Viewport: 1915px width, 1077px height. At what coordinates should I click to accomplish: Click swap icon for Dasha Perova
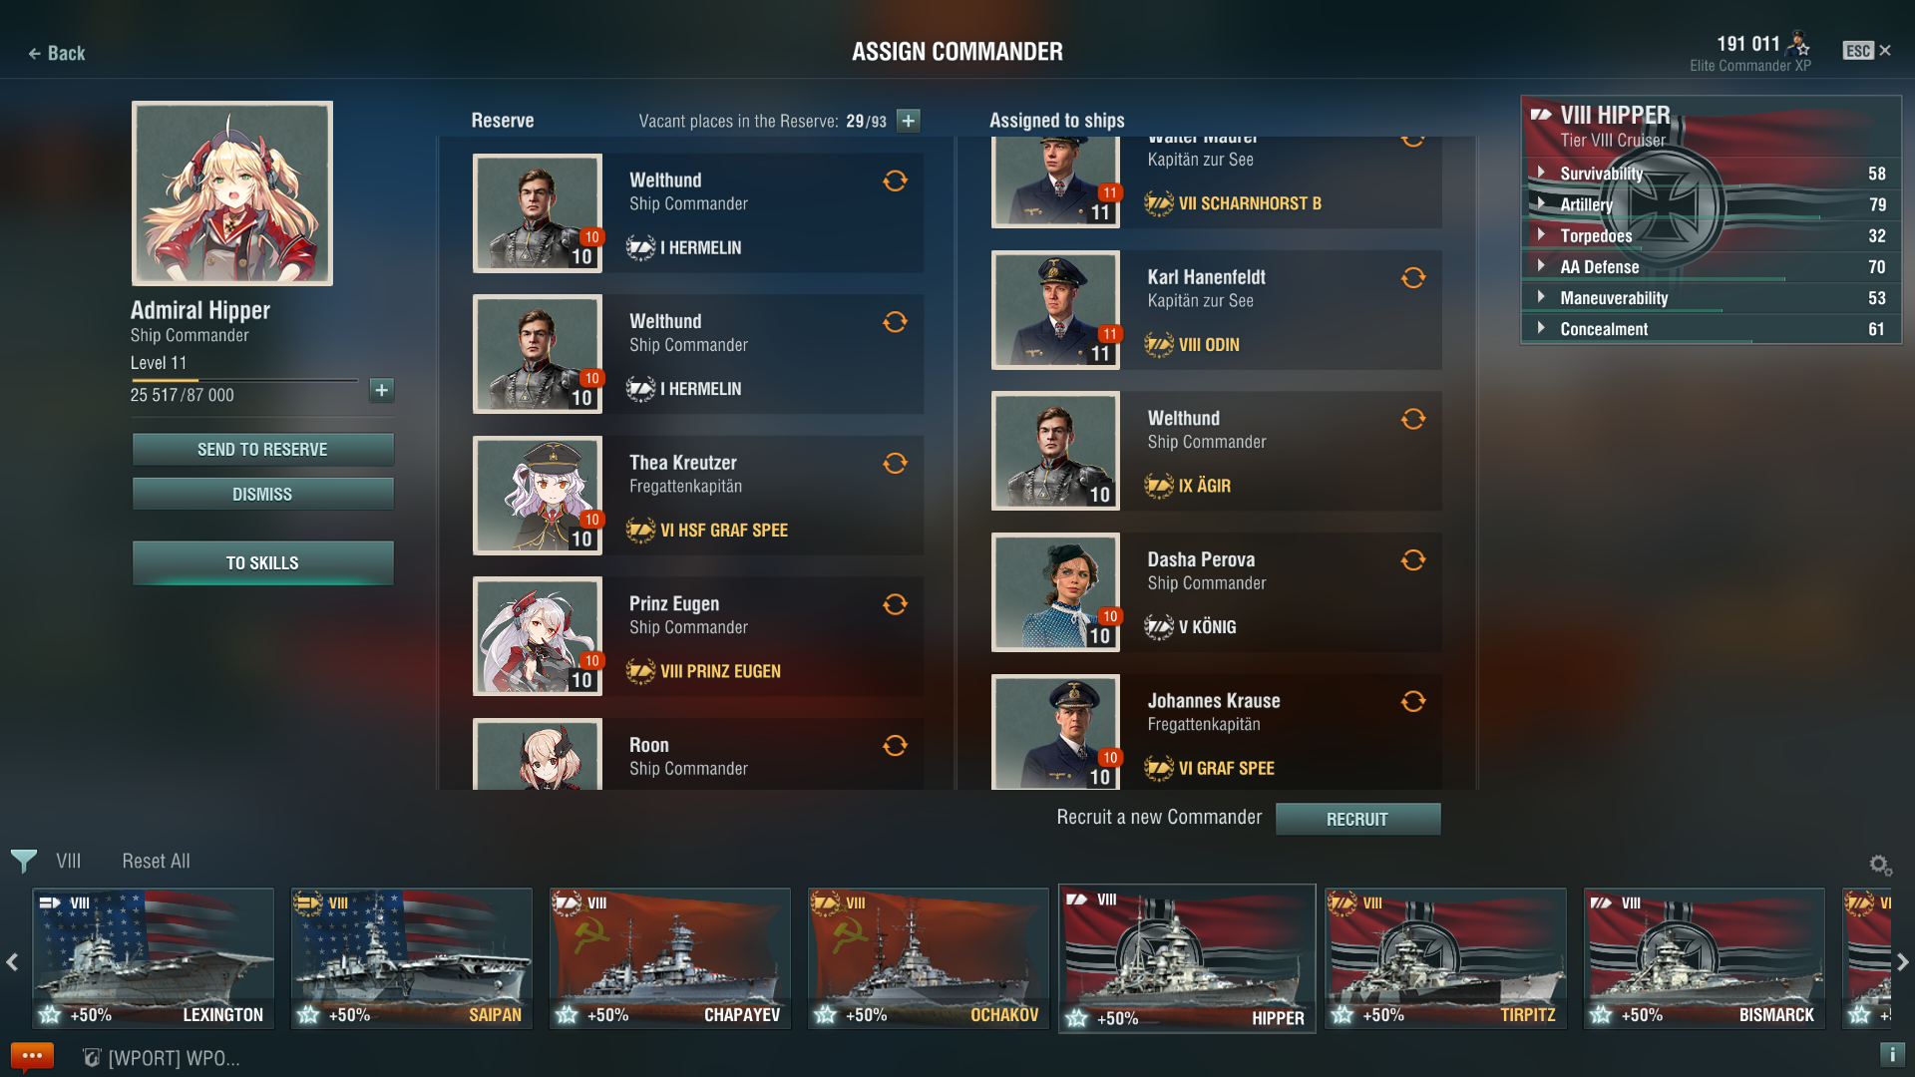[1412, 559]
